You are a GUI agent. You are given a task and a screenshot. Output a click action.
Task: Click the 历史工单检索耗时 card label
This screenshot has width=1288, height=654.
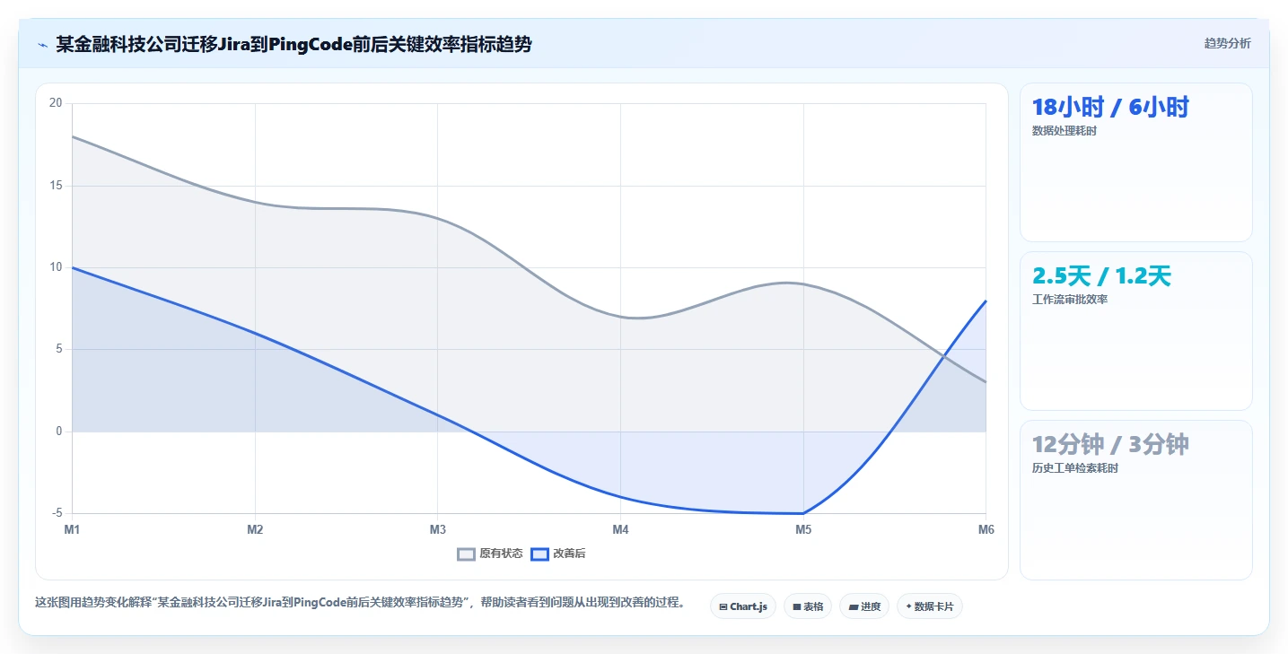(1075, 468)
